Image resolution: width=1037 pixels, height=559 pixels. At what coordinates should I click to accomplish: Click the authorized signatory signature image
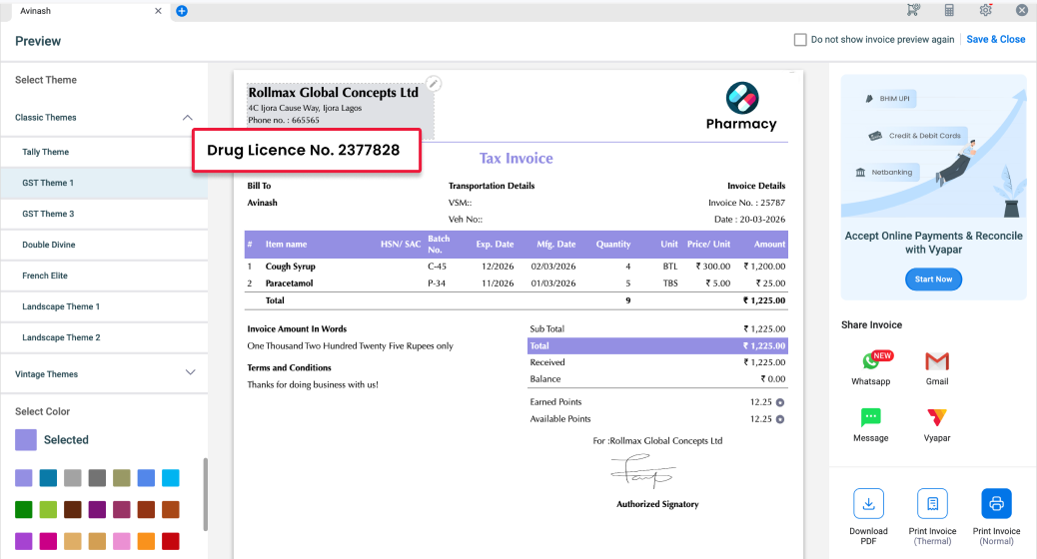(642, 471)
